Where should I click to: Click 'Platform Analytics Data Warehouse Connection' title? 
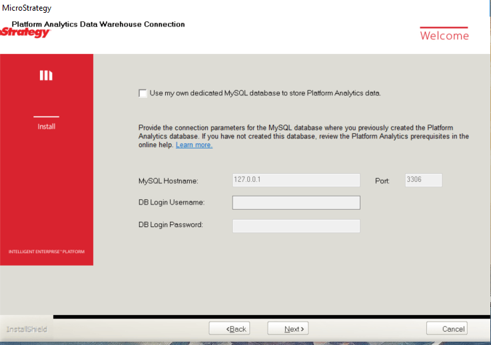(98, 24)
